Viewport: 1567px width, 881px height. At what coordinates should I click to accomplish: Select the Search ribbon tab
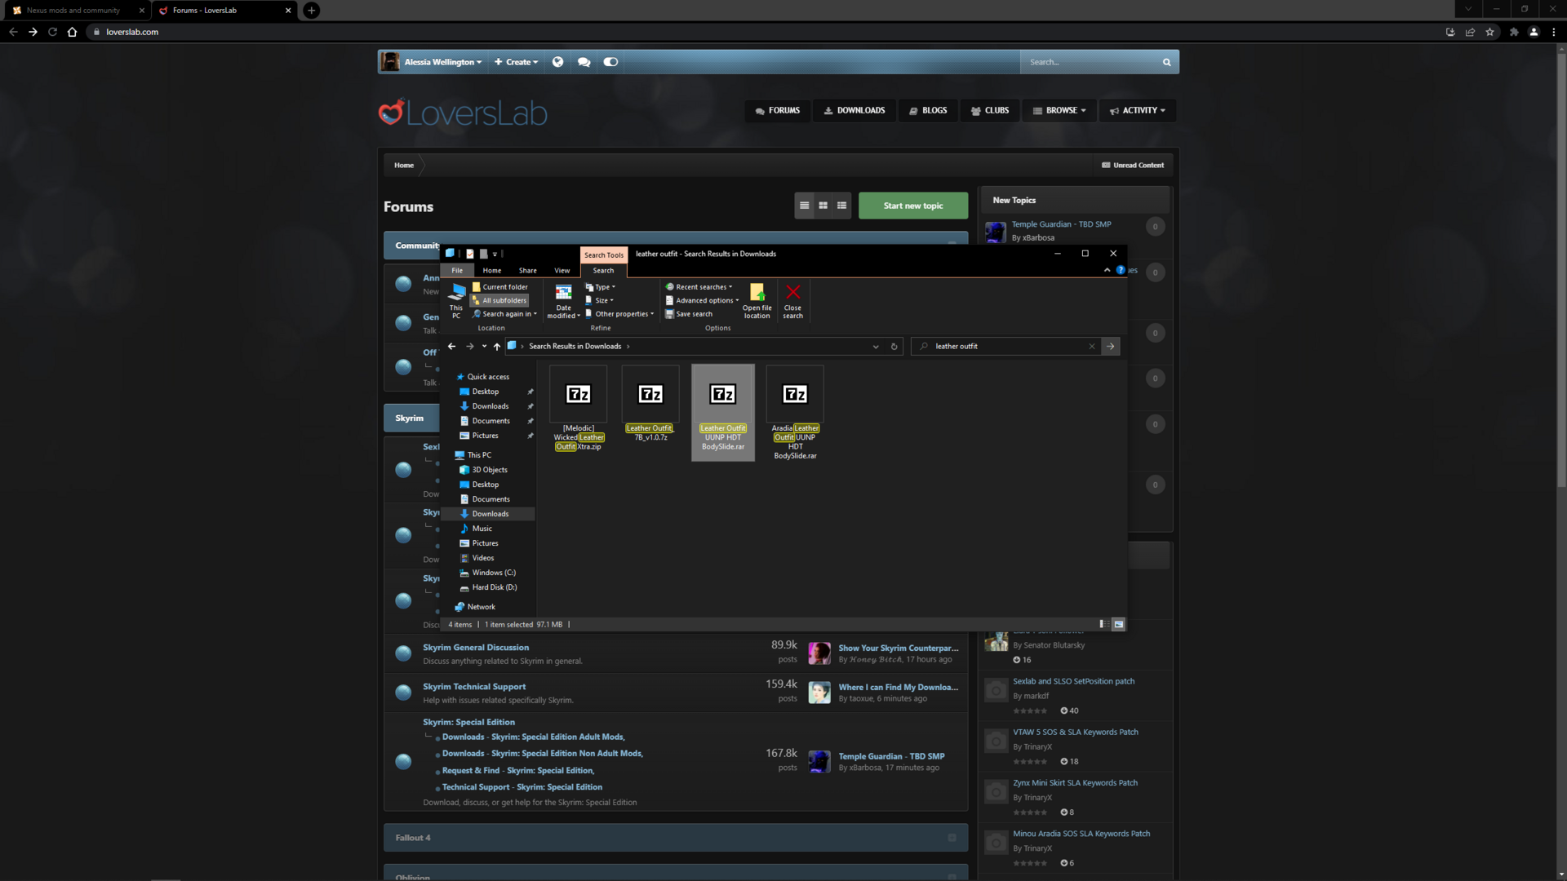603,271
